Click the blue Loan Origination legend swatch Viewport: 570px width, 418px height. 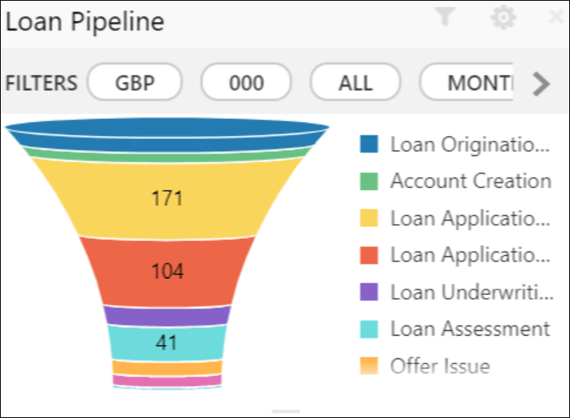pyautogui.click(x=370, y=144)
